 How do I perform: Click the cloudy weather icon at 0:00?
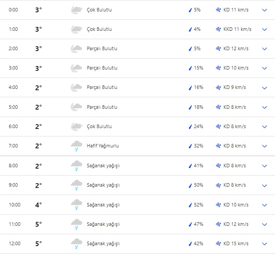click(77, 10)
